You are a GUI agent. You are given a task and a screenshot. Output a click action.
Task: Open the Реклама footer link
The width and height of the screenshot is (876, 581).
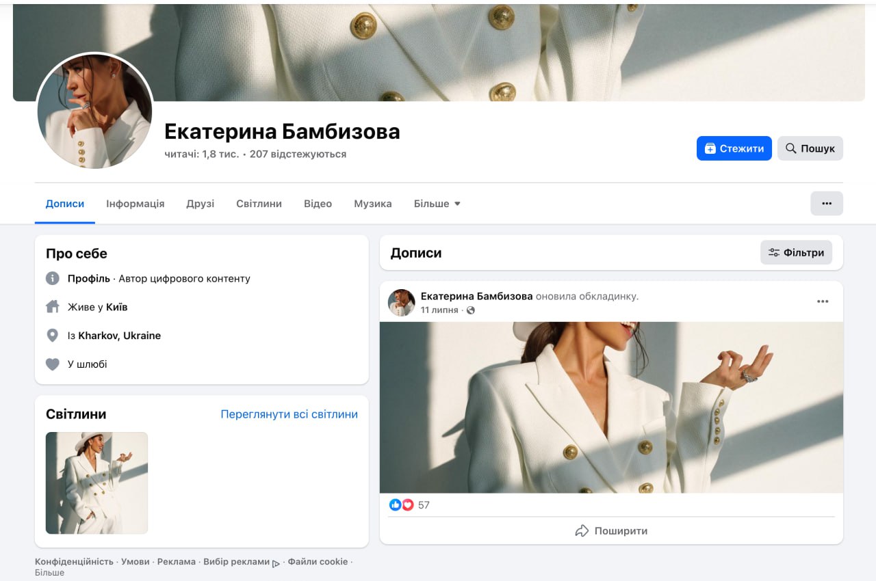(x=177, y=562)
